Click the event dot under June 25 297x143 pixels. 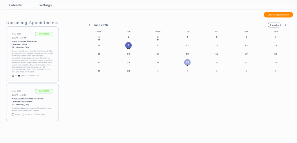pyautogui.click(x=187, y=65)
